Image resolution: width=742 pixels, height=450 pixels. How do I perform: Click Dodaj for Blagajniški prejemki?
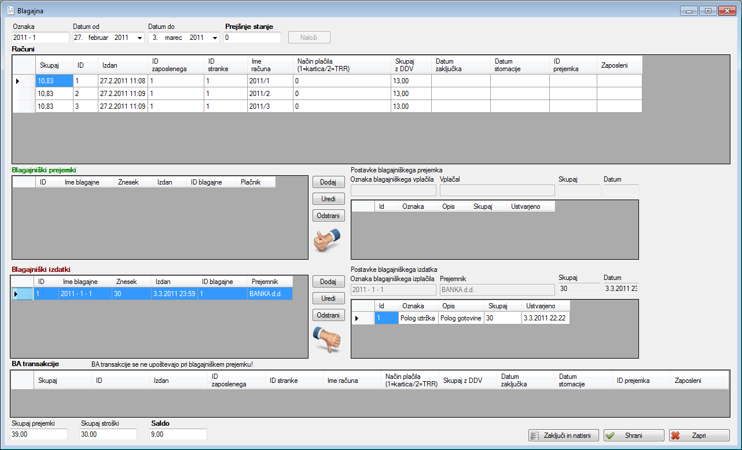coord(328,182)
